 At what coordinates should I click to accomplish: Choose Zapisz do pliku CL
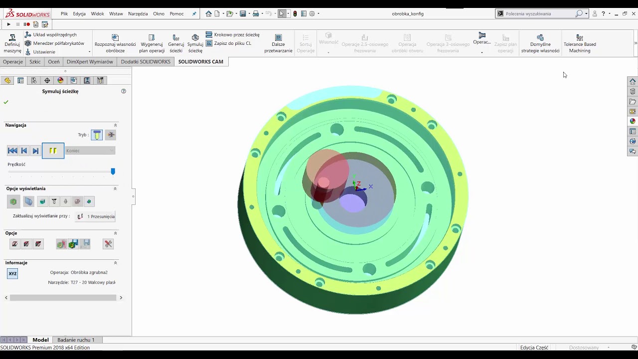coord(228,43)
